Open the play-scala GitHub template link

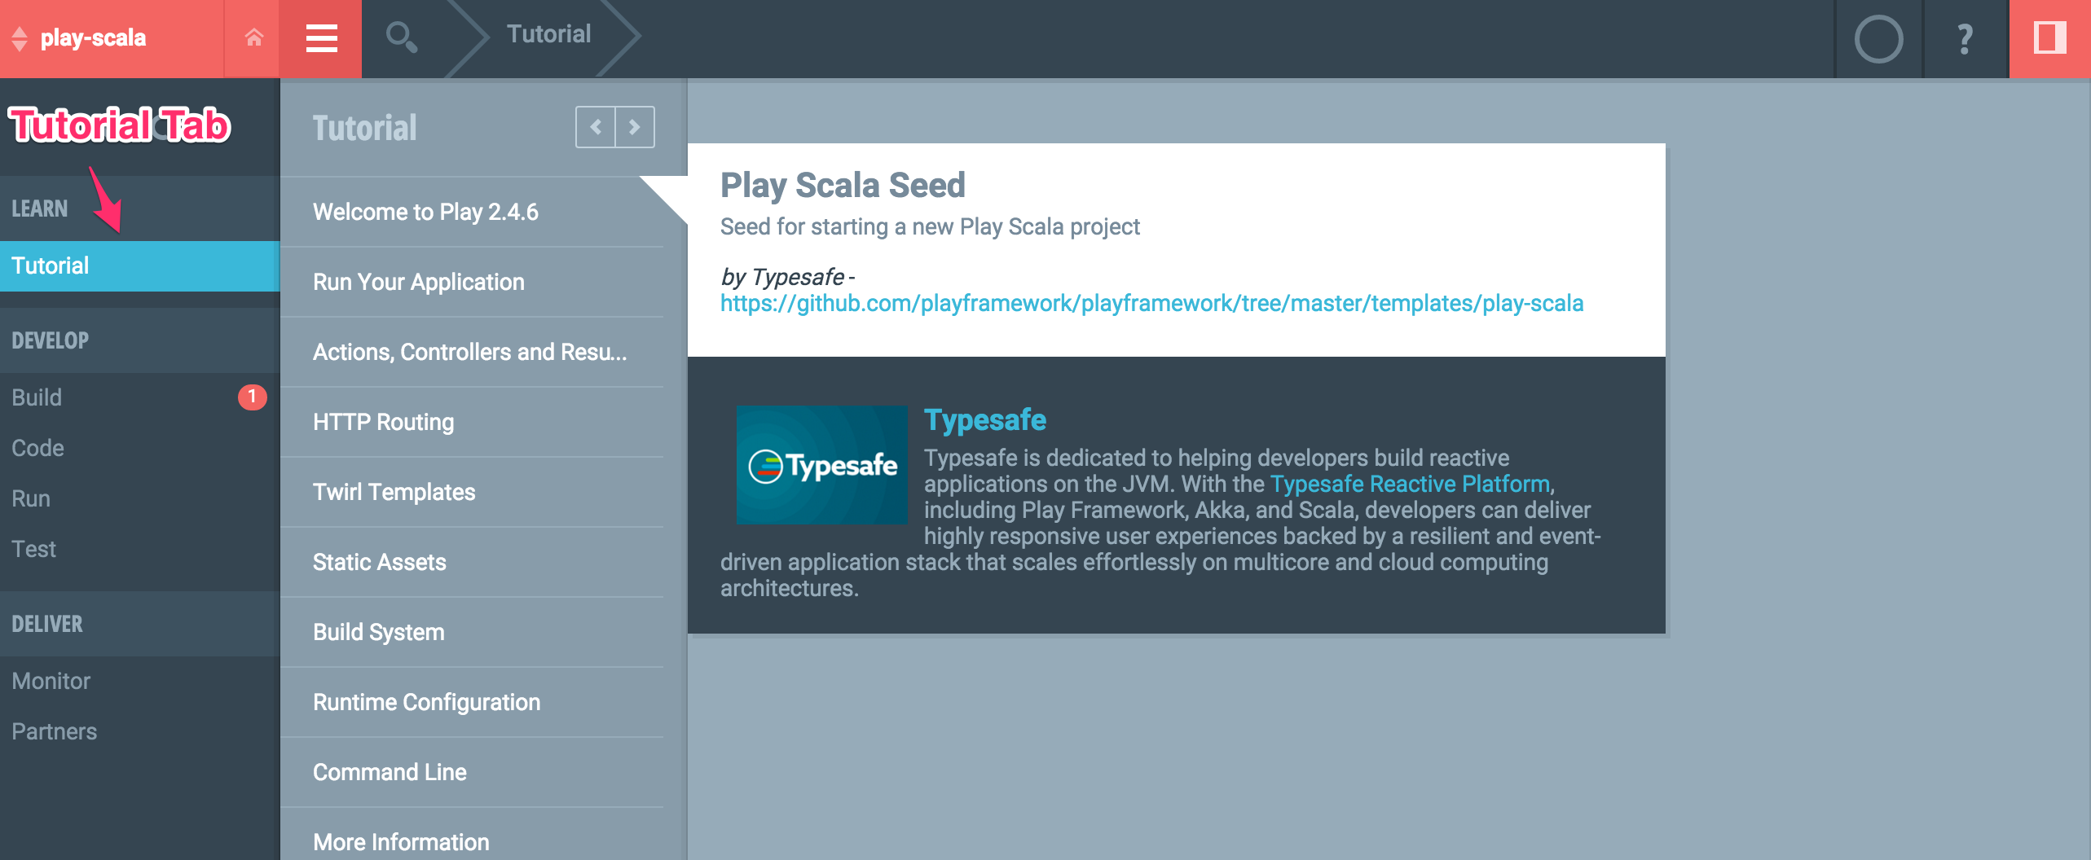pos(1151,303)
